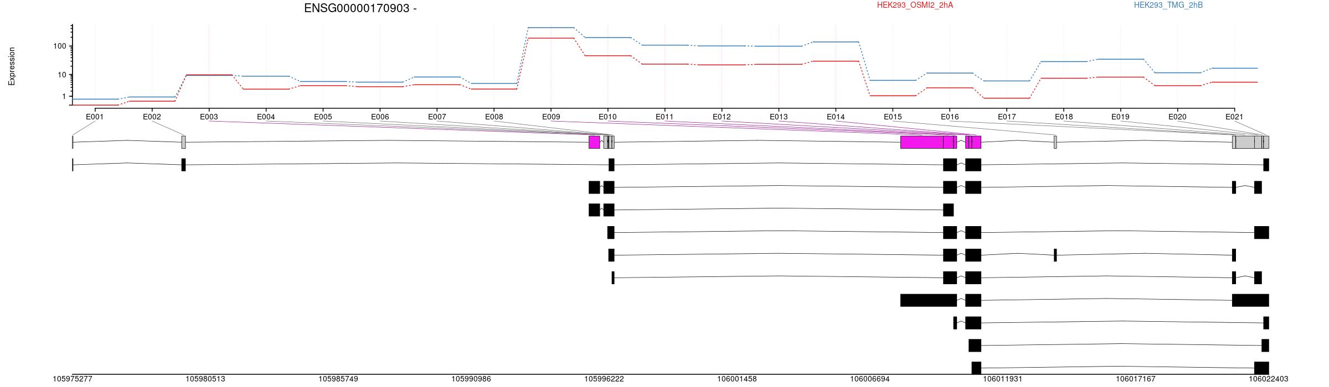Image resolution: width=1329 pixels, height=387 pixels.
Task: Click genomic coordinate 106017167
Action: pyautogui.click(x=1136, y=379)
